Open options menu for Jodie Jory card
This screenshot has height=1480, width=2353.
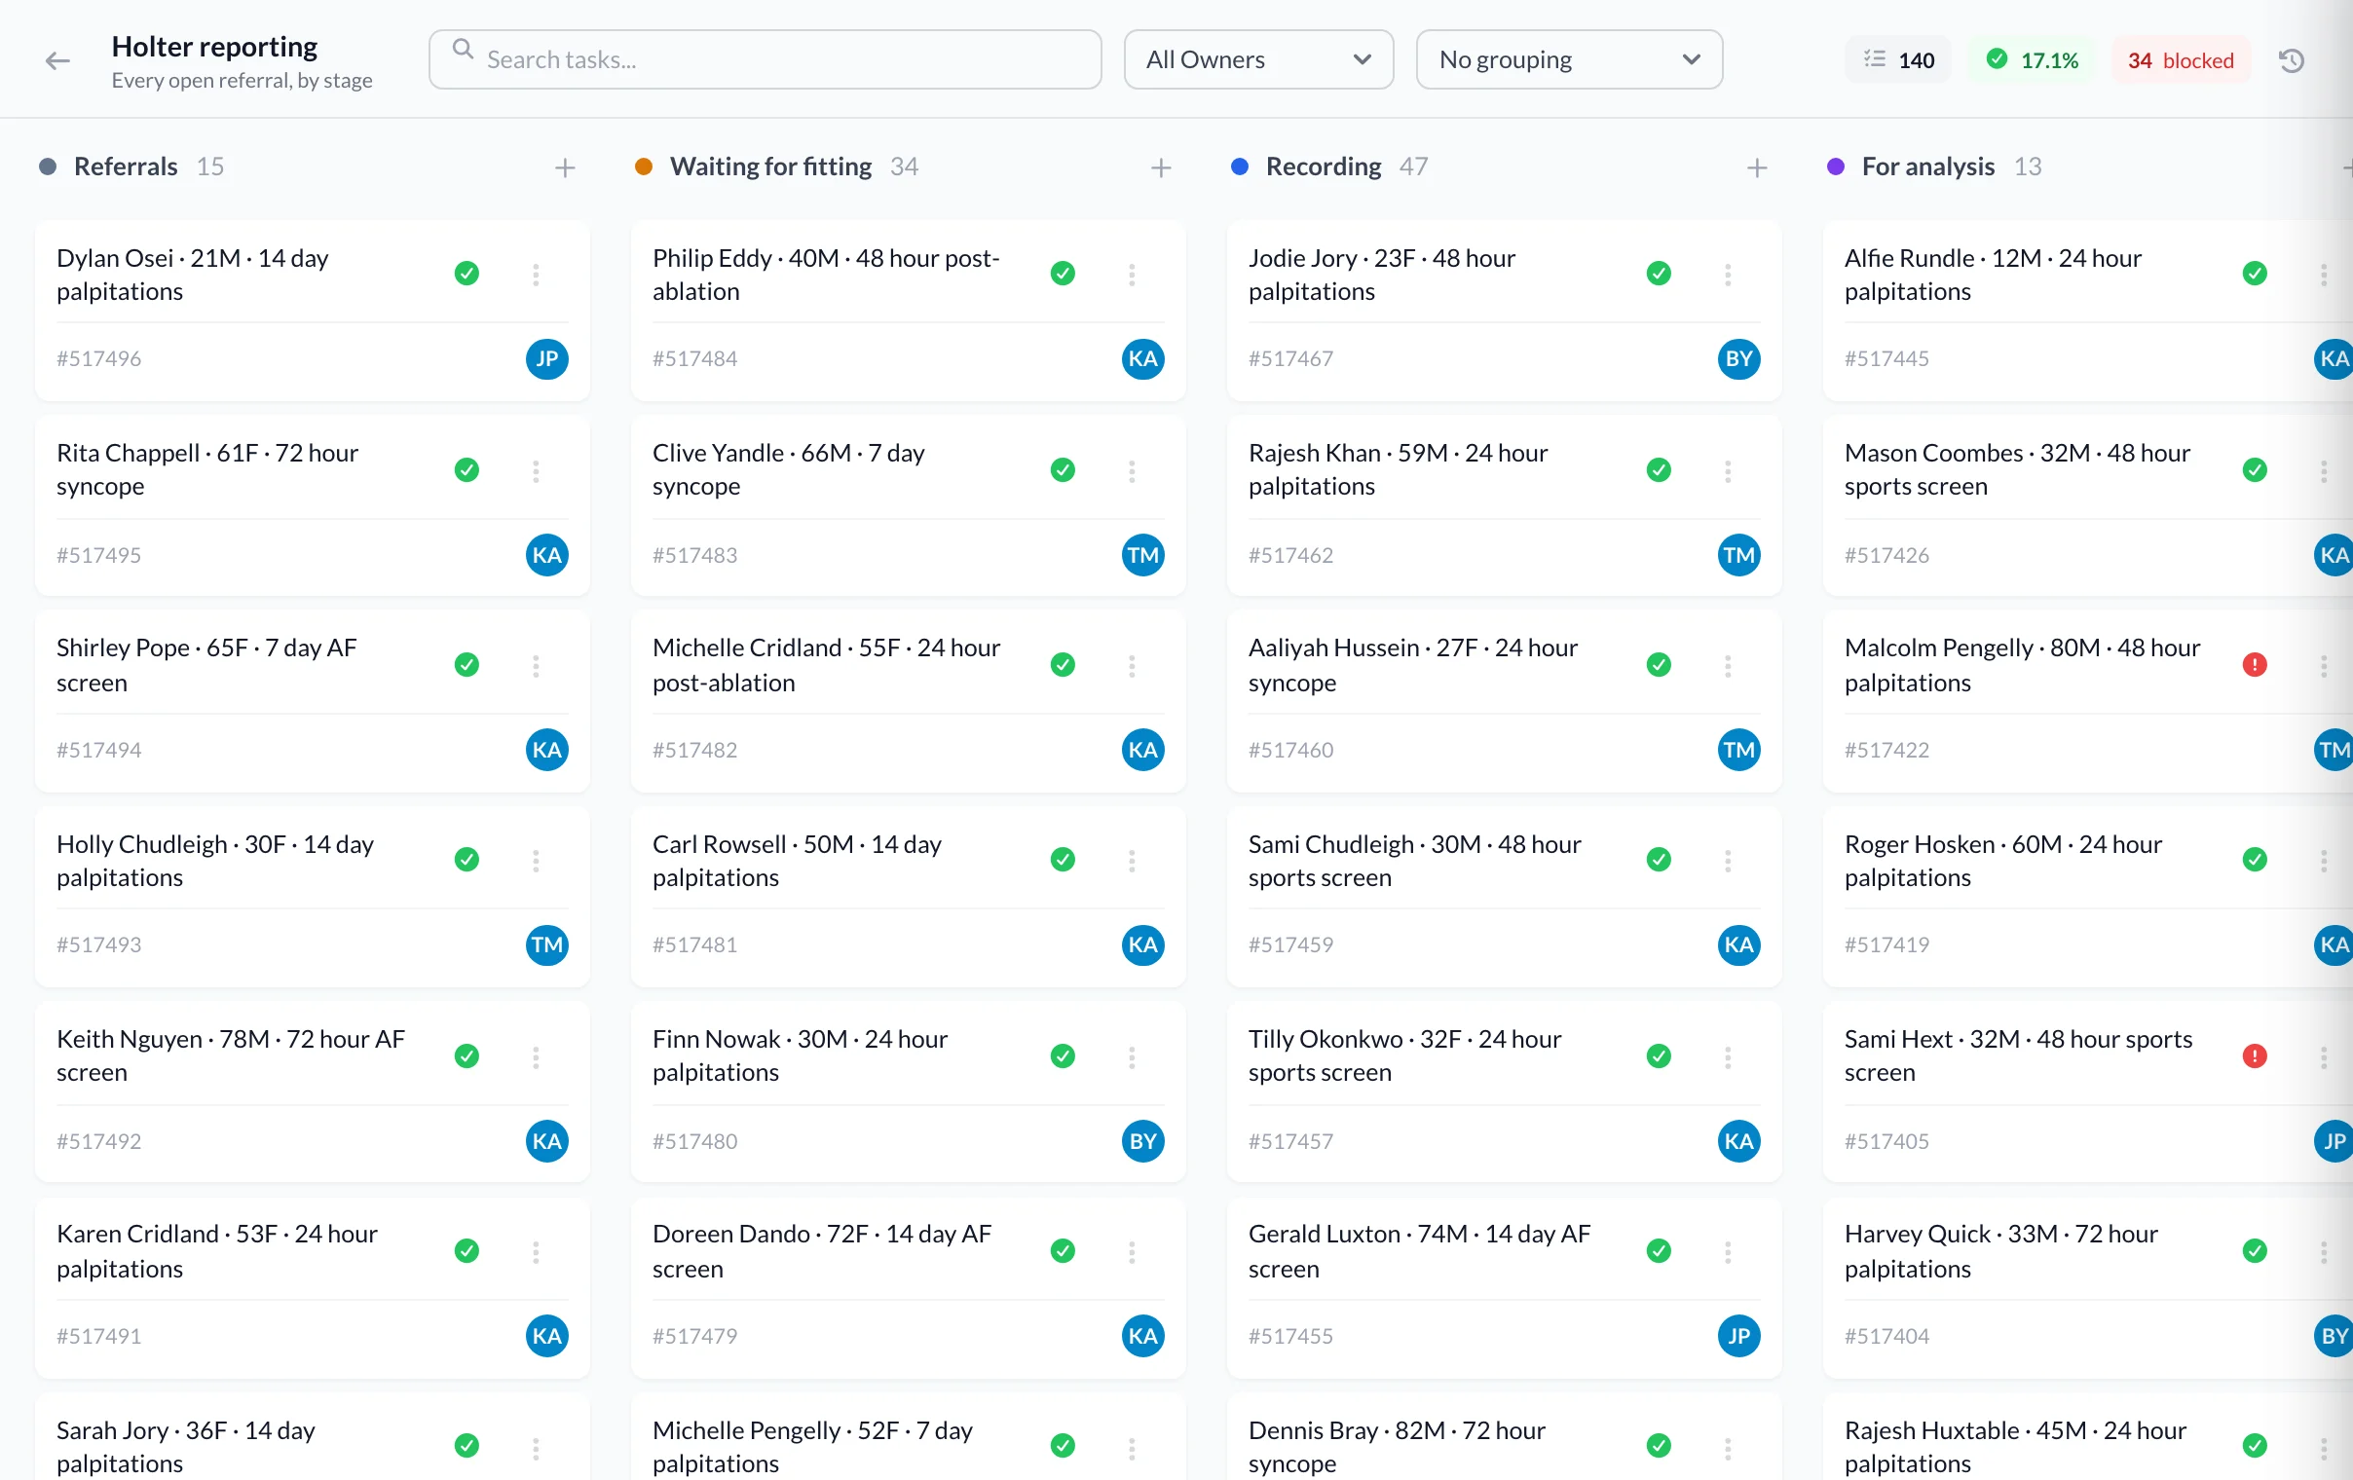(1728, 275)
